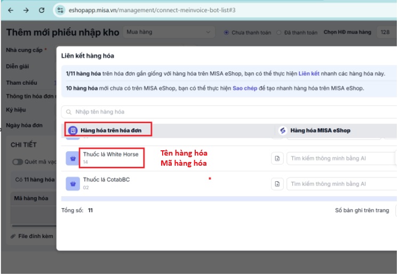Viewport: 399px width, 276px height.
Task: Click the Có 11 hàng hóa text
Action: [35, 180]
